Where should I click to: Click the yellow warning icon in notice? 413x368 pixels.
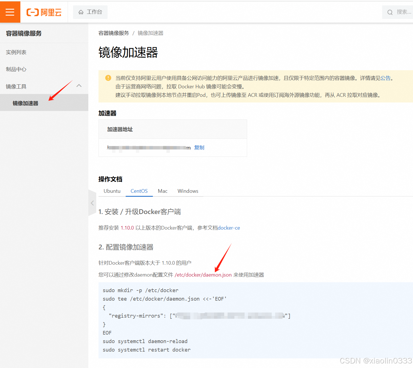click(x=108, y=78)
